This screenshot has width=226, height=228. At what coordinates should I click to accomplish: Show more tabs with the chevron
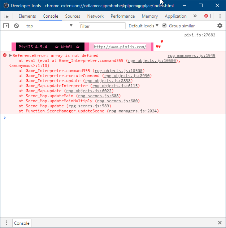[195, 16]
